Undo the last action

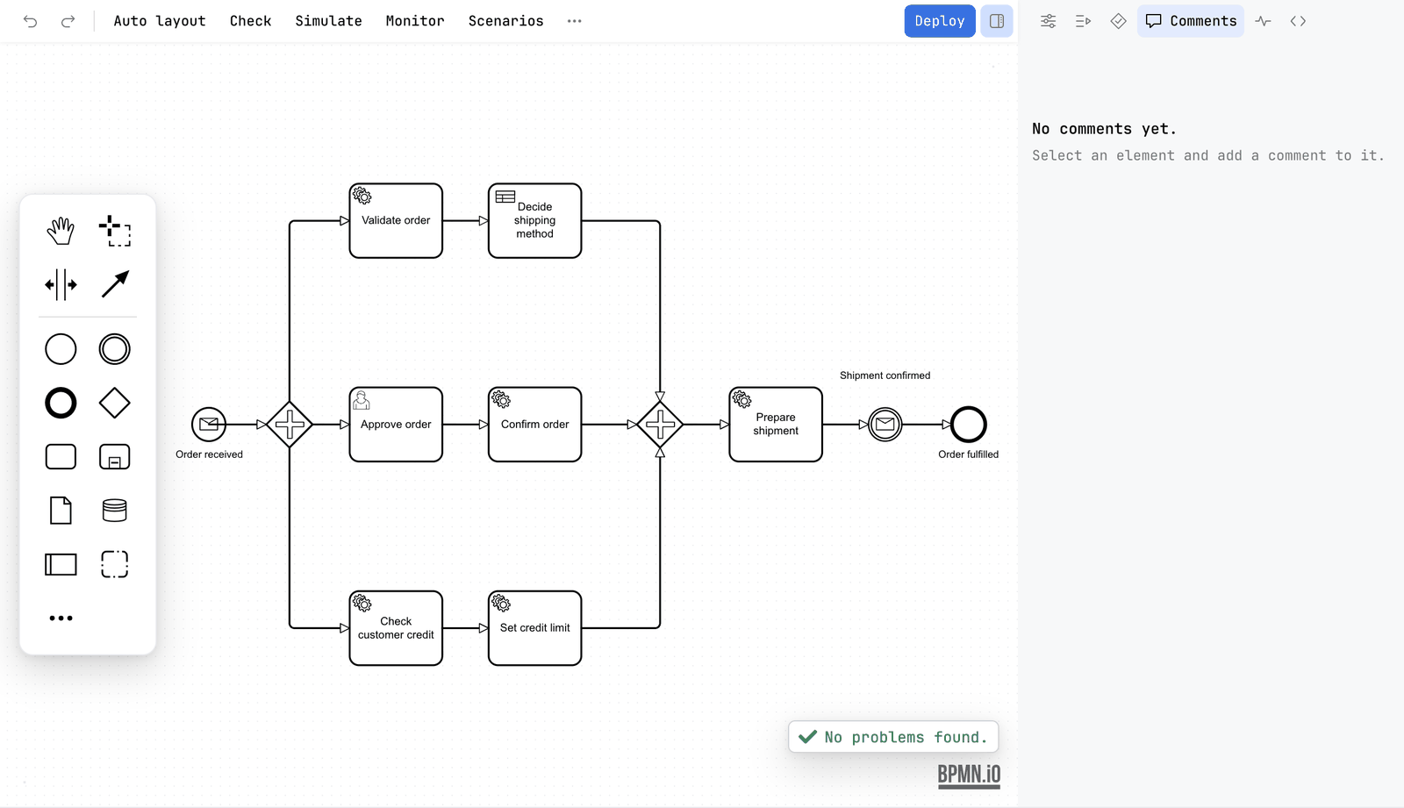31,21
